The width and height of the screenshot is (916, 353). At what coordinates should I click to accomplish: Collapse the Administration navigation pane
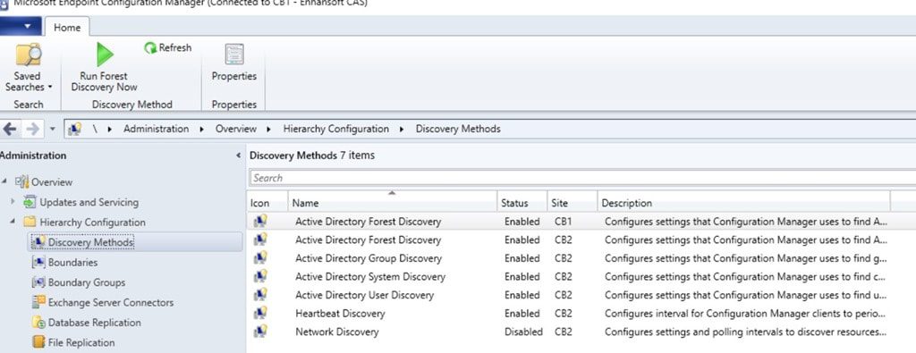[x=238, y=155]
